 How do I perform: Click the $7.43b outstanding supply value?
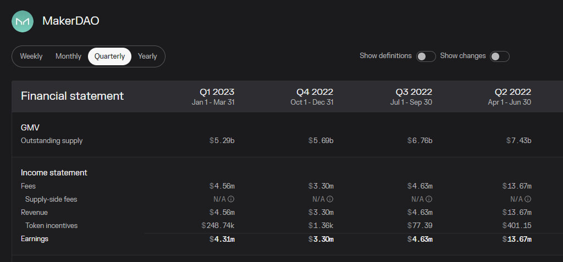[519, 141]
